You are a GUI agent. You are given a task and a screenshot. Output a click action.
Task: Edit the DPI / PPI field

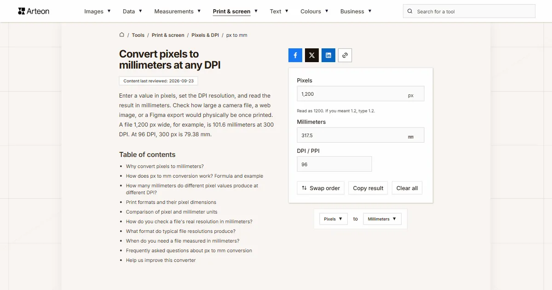[334, 164]
